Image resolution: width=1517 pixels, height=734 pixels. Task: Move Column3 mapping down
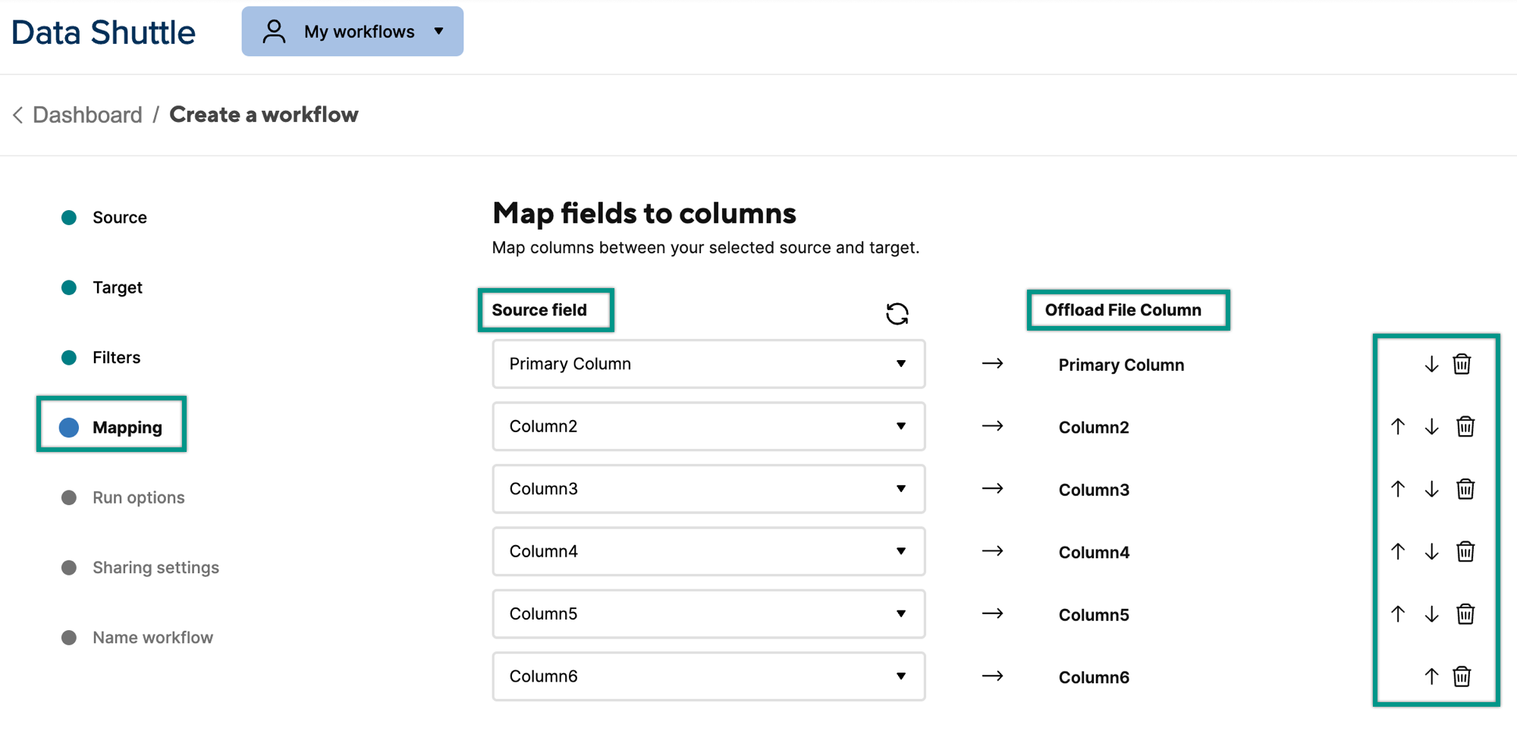[x=1431, y=489]
